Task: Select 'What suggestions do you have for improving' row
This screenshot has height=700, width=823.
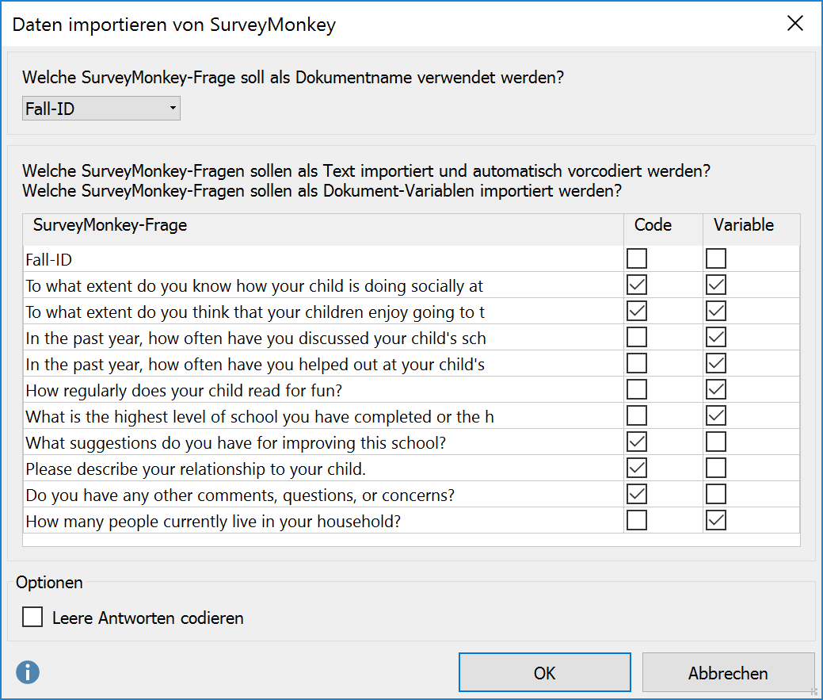Action: point(236,443)
